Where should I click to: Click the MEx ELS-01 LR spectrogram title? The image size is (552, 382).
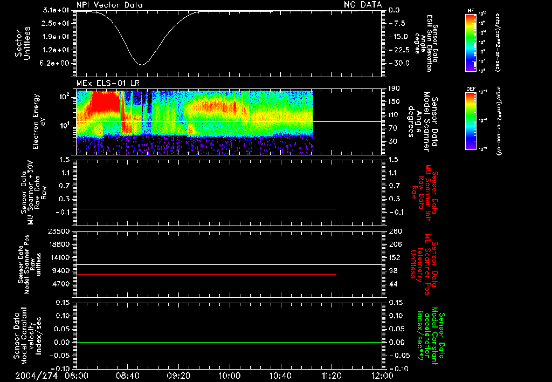[108, 84]
